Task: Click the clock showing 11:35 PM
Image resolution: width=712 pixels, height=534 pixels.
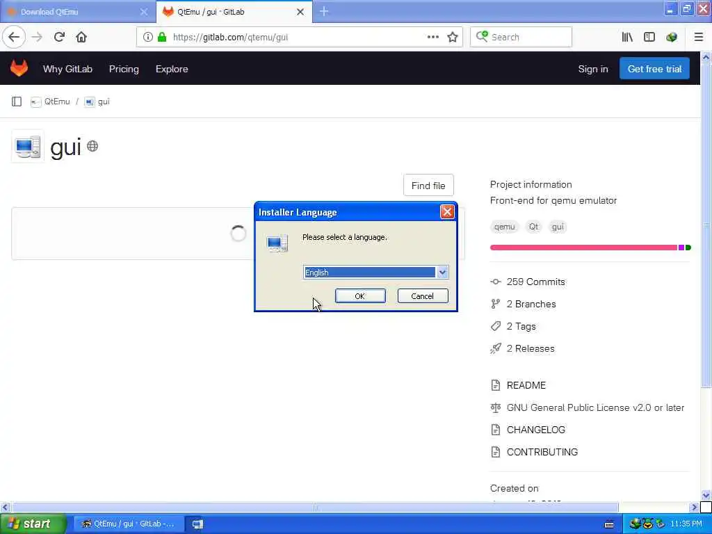Action: pyautogui.click(x=686, y=524)
